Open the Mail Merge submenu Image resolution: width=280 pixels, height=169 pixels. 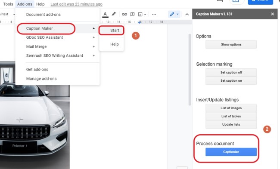[x=57, y=46]
